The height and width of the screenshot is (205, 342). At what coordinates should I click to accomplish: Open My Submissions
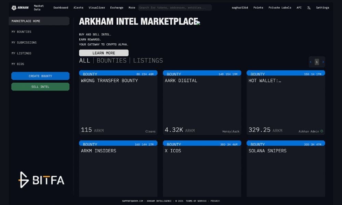click(x=24, y=42)
